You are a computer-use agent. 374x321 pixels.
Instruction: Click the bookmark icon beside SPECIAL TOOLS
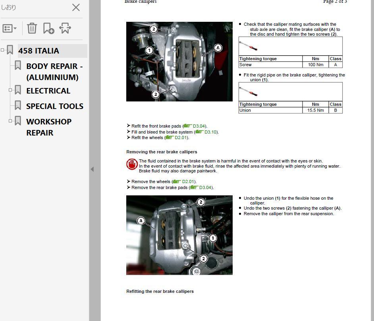[x=18, y=105]
